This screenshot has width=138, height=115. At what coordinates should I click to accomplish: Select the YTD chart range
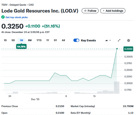tap(39, 40)
